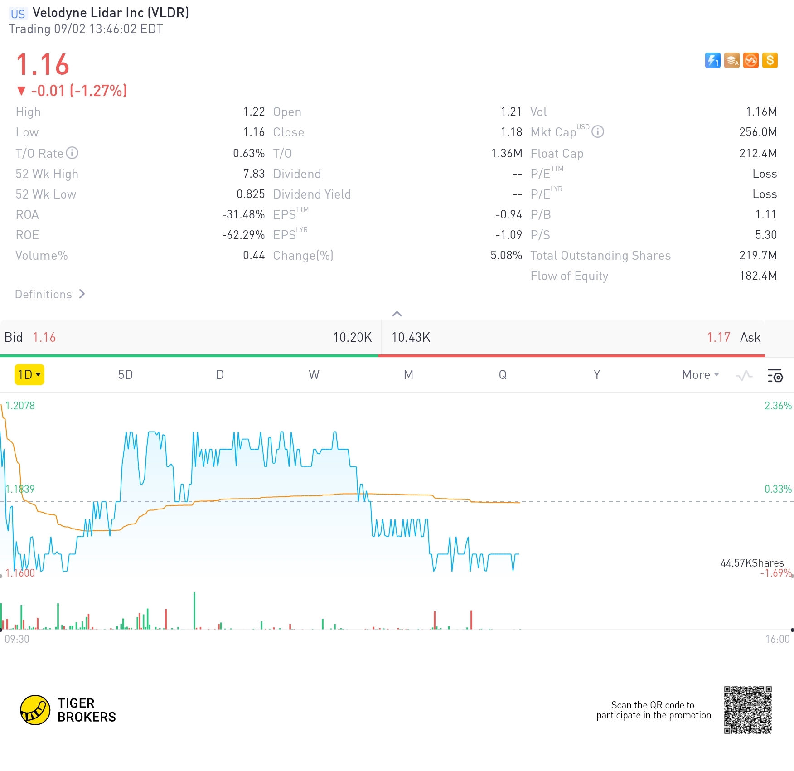Image resolution: width=794 pixels, height=771 pixels.
Task: Click the 2.36% chart percent label
Action: pyautogui.click(x=778, y=406)
